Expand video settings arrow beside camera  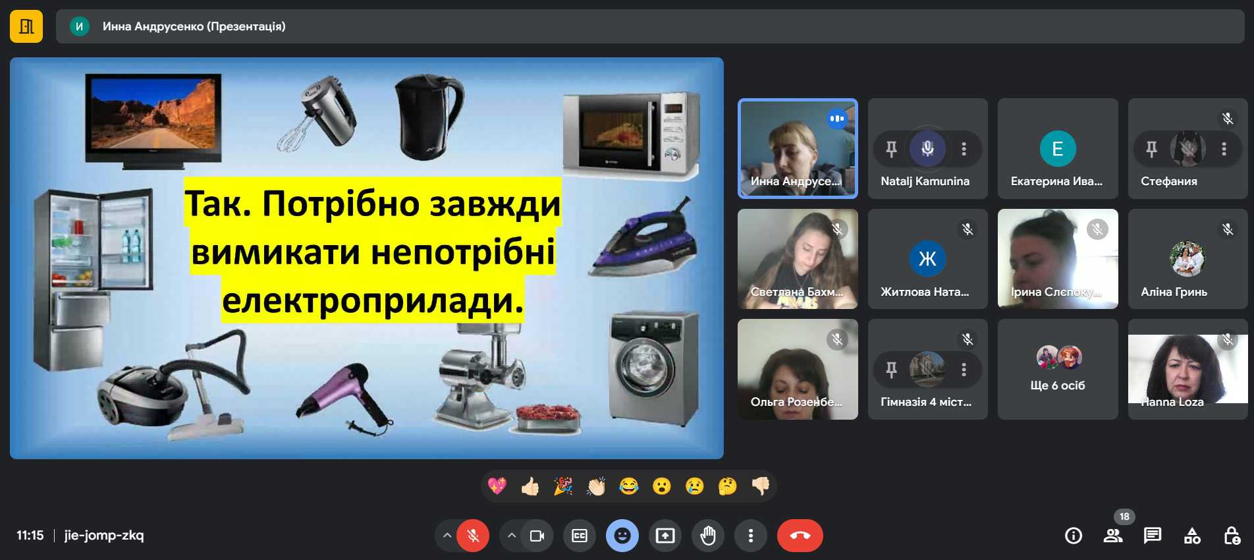click(x=512, y=536)
